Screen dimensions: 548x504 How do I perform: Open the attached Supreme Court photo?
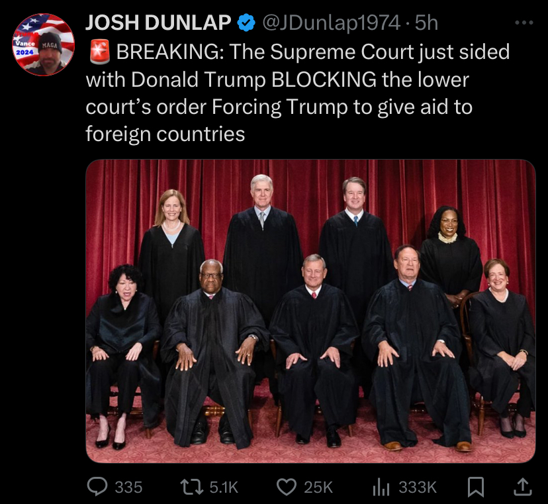tap(310, 311)
